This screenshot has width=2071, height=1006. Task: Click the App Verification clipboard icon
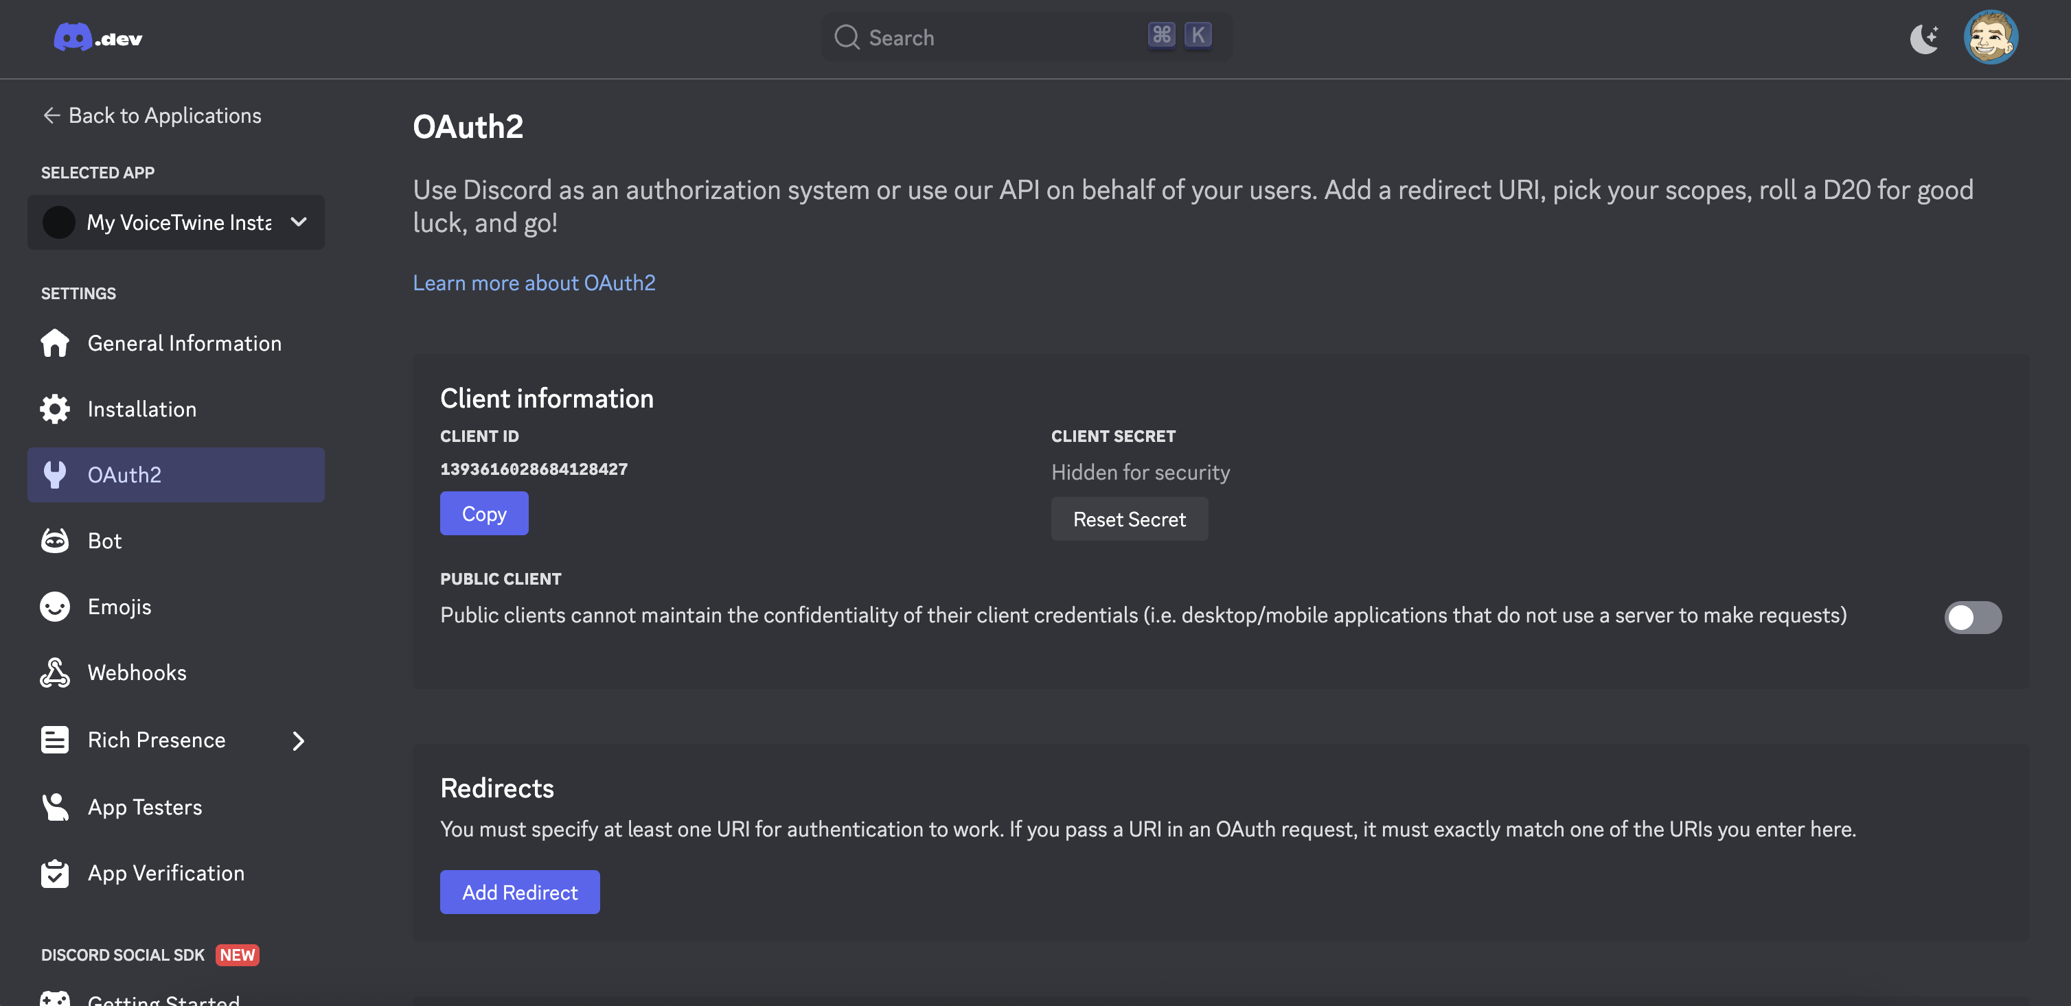click(x=55, y=873)
